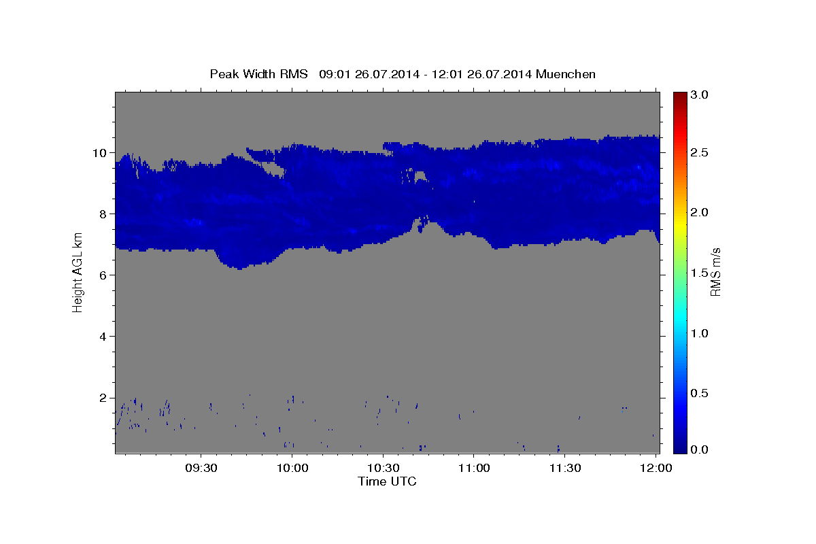Click the 11:00 time tick label

click(x=474, y=468)
